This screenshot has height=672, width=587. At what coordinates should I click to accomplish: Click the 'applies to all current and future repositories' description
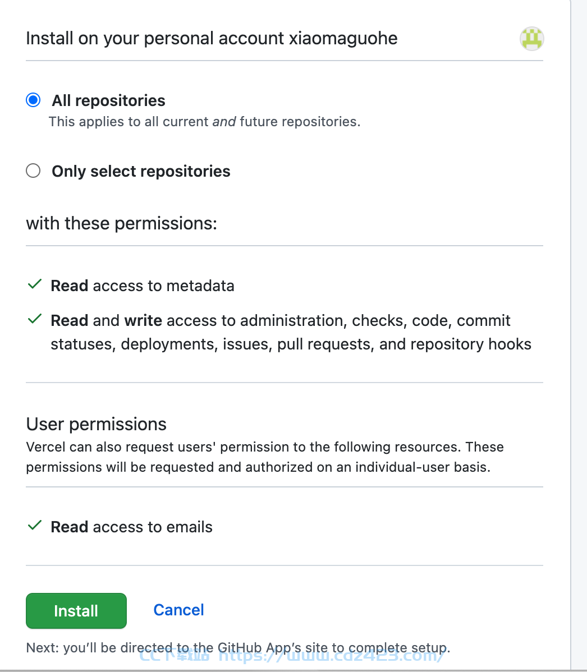204,122
